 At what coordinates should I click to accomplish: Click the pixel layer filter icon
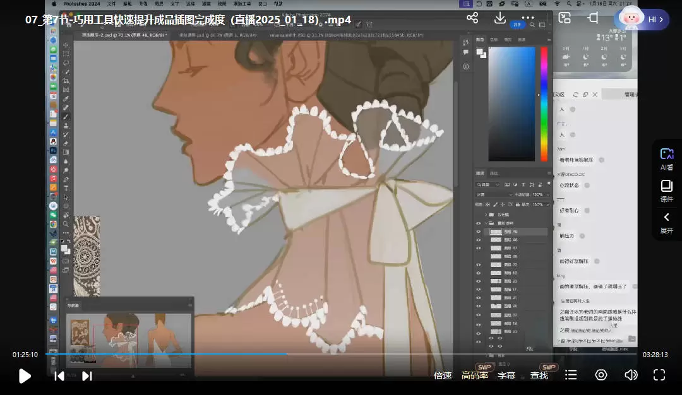(507, 185)
